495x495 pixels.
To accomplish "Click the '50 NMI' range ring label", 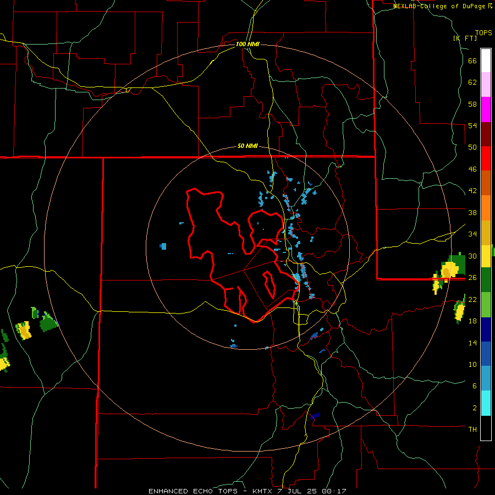I will click(248, 146).
